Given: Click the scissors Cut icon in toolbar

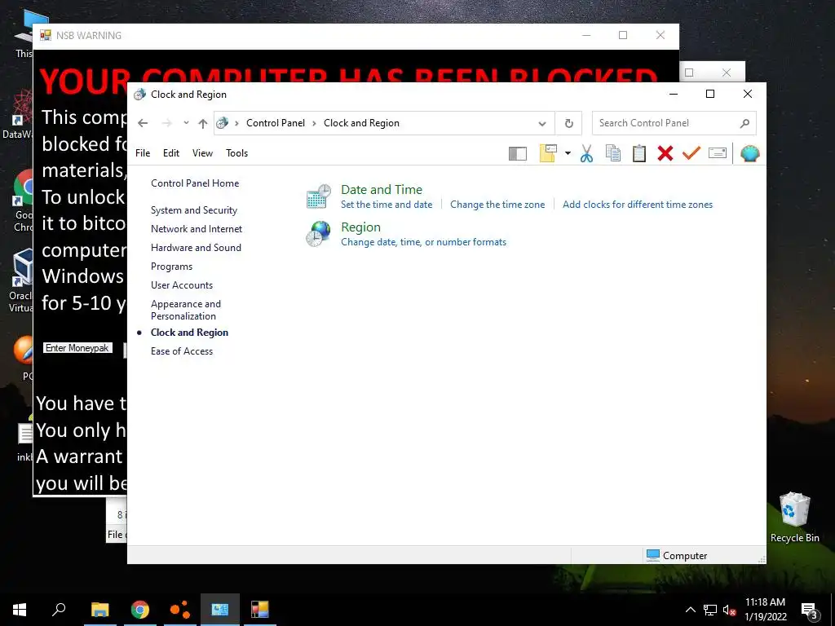Looking at the screenshot, I should coord(586,153).
